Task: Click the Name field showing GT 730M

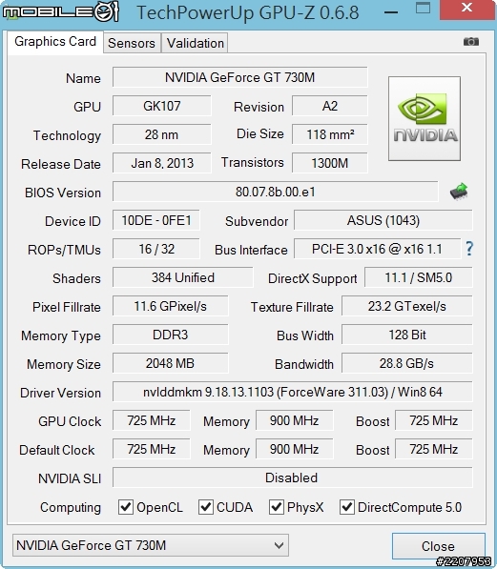Action: [x=239, y=77]
